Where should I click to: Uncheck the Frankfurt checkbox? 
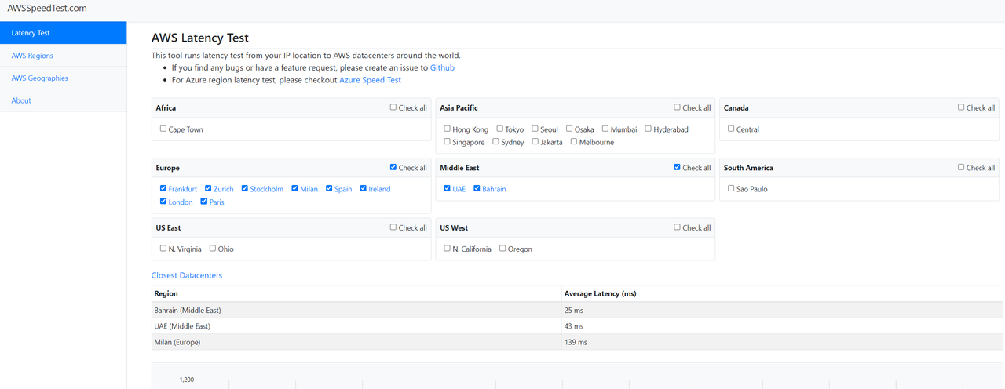[x=163, y=188]
